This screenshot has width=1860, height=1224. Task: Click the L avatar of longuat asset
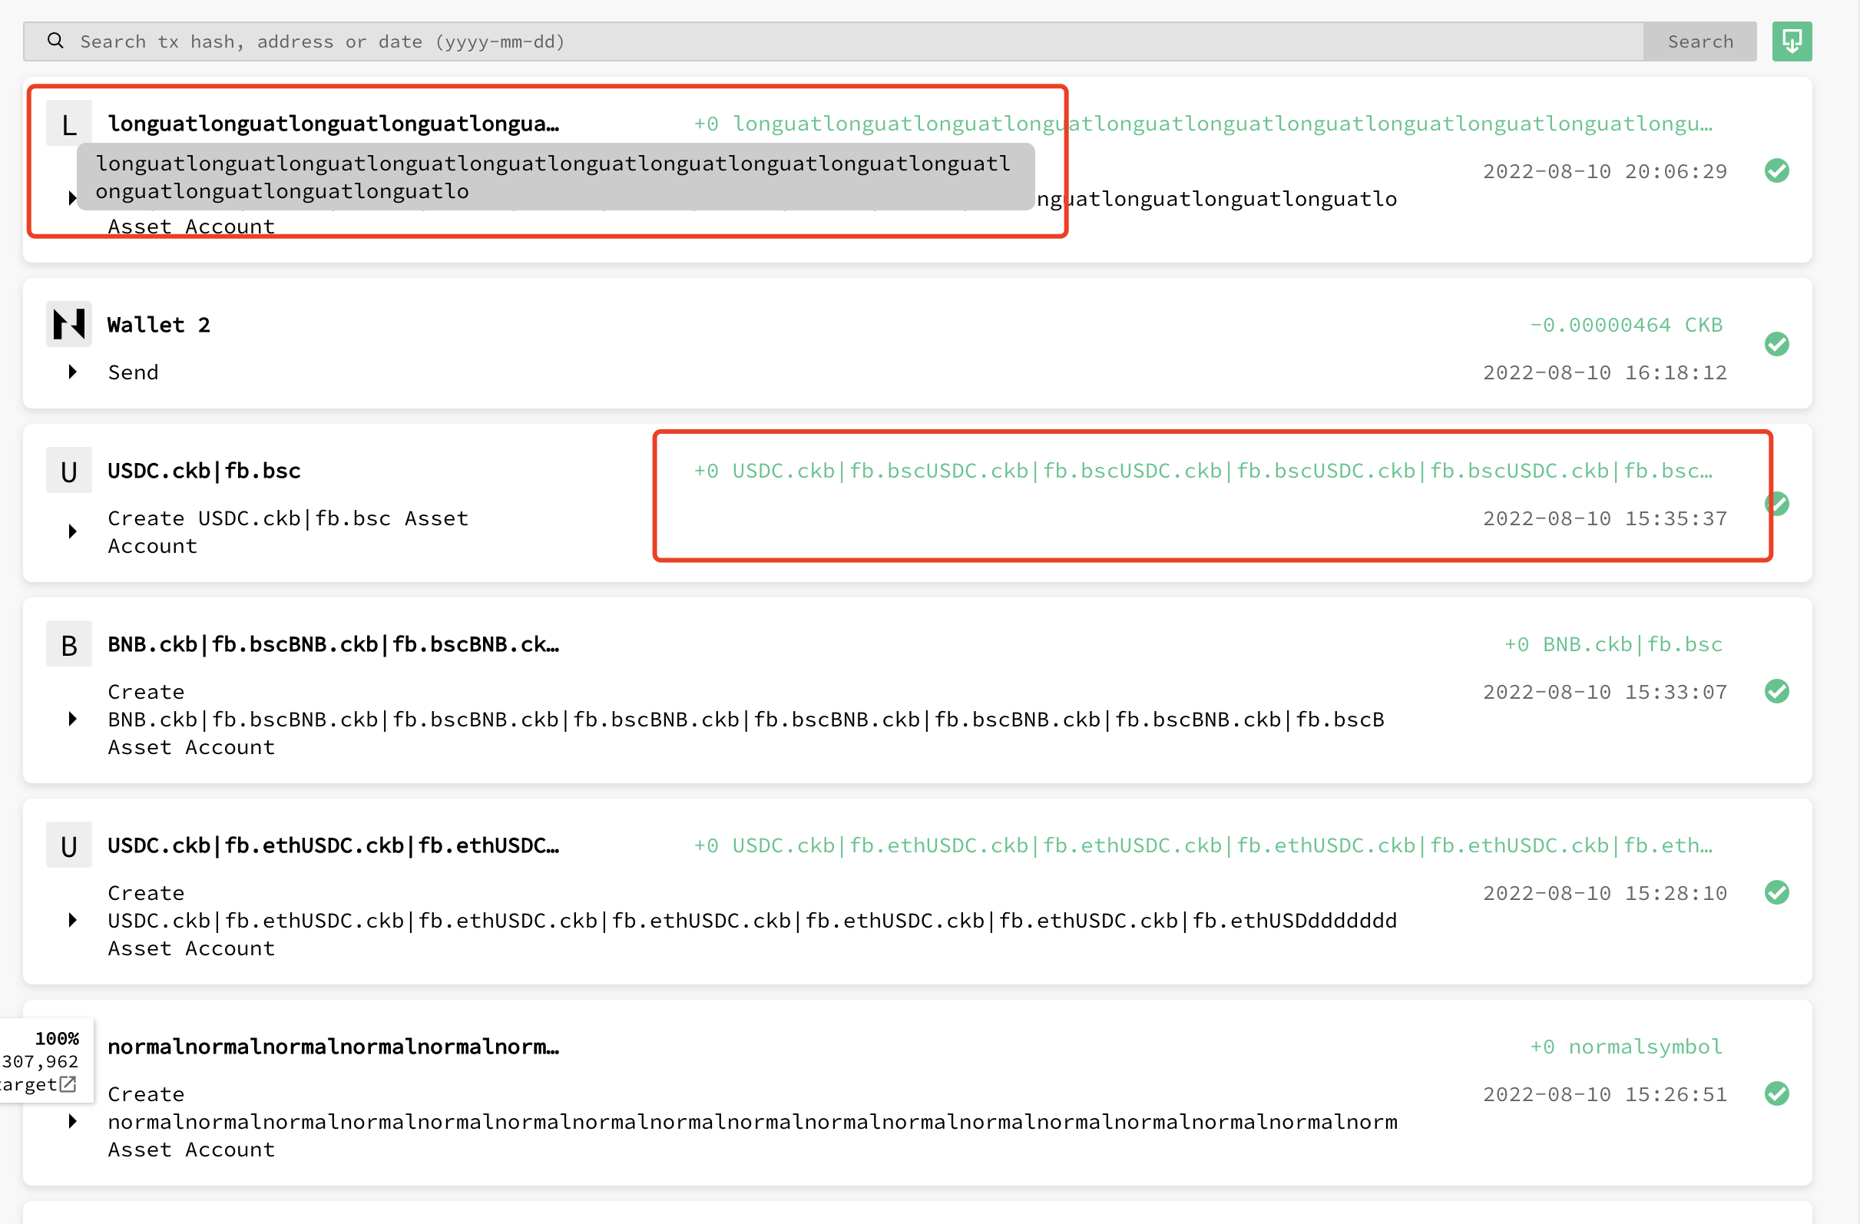69,124
